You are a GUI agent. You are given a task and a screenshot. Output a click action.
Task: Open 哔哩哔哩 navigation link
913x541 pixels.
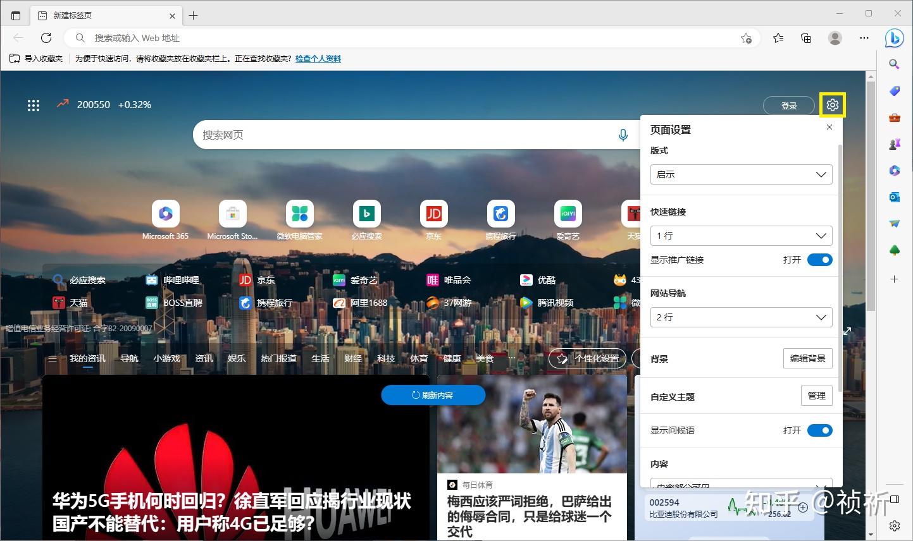[173, 280]
